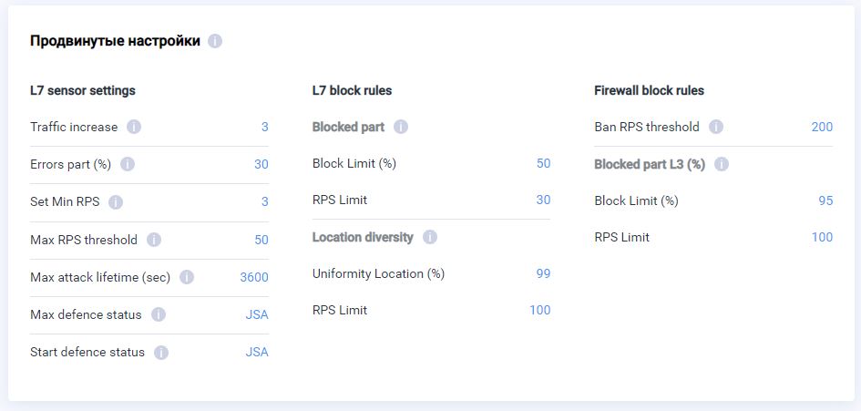Change Max defence status JSA value

click(x=256, y=314)
